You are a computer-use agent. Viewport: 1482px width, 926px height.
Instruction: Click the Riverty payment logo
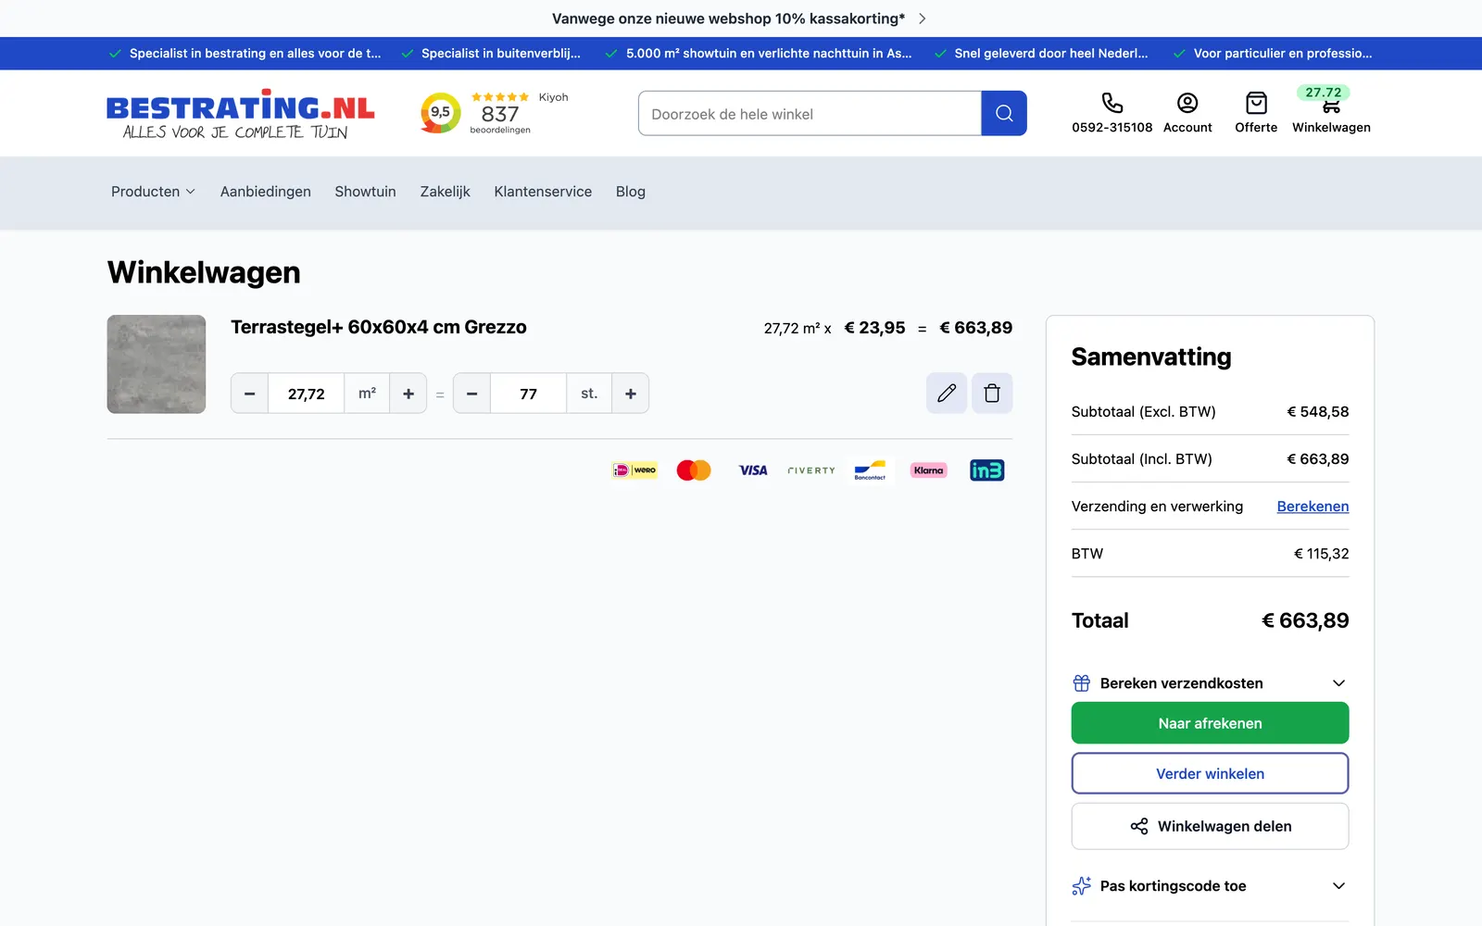coord(811,470)
